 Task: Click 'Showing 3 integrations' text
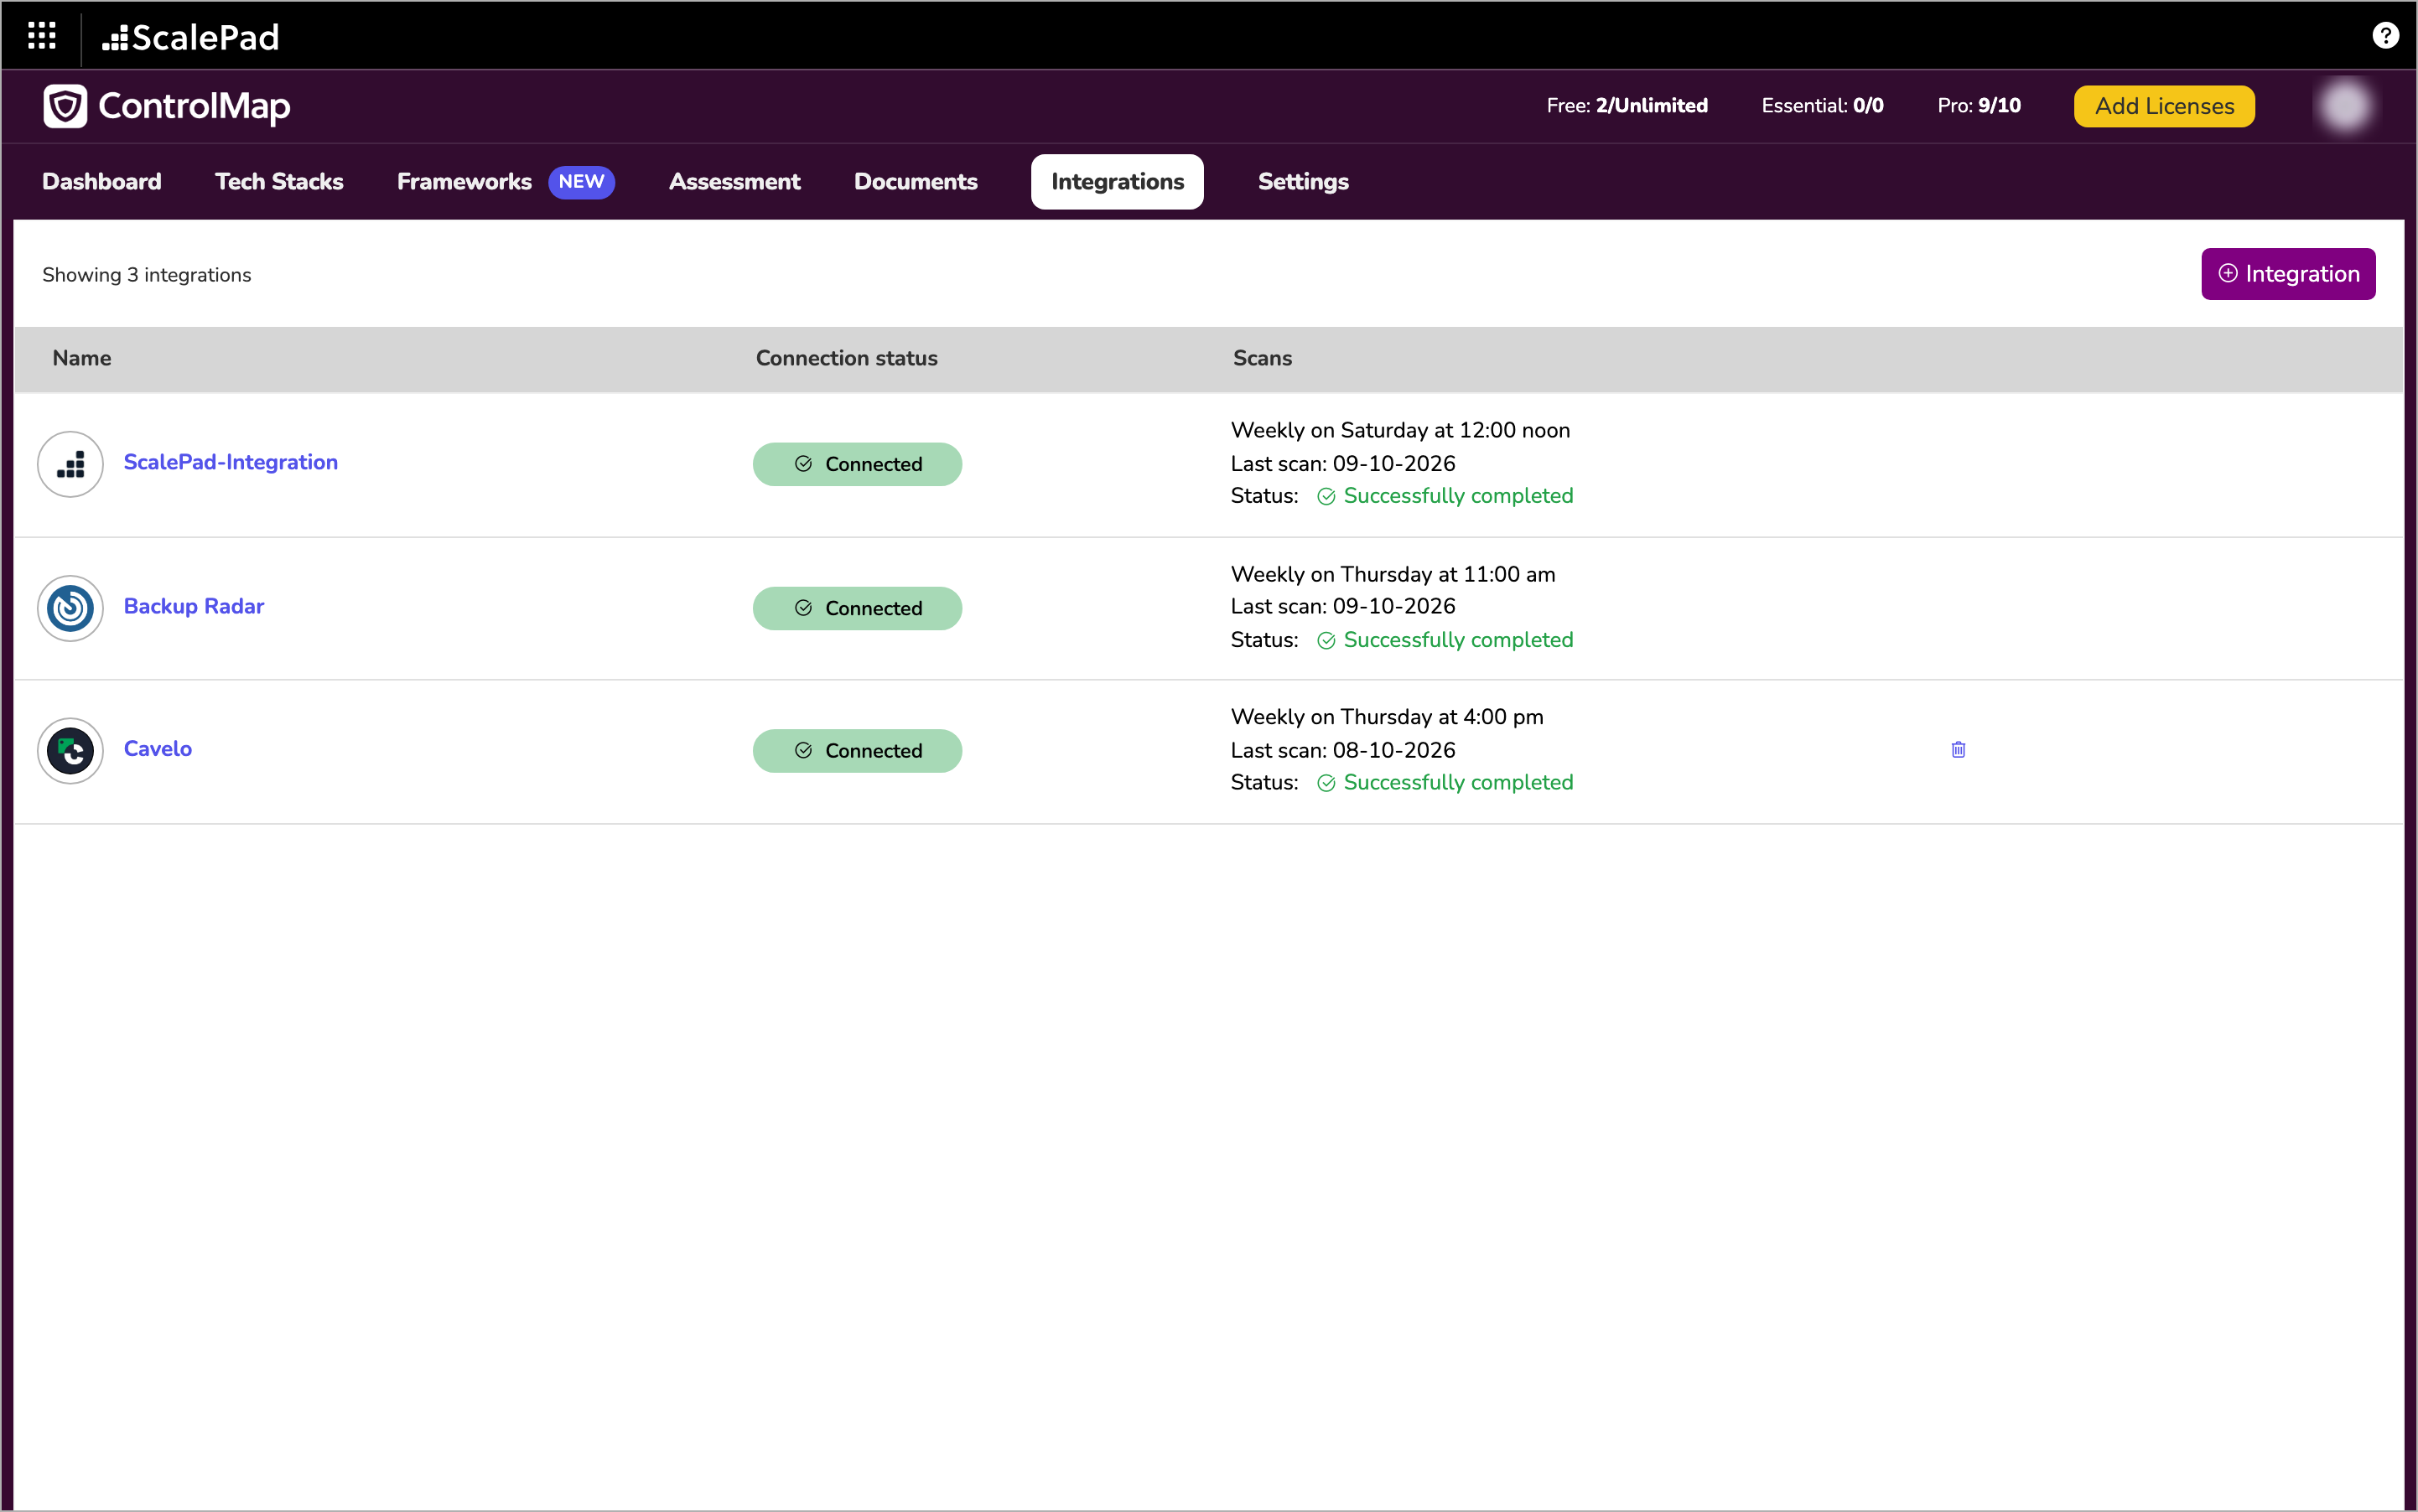[147, 275]
